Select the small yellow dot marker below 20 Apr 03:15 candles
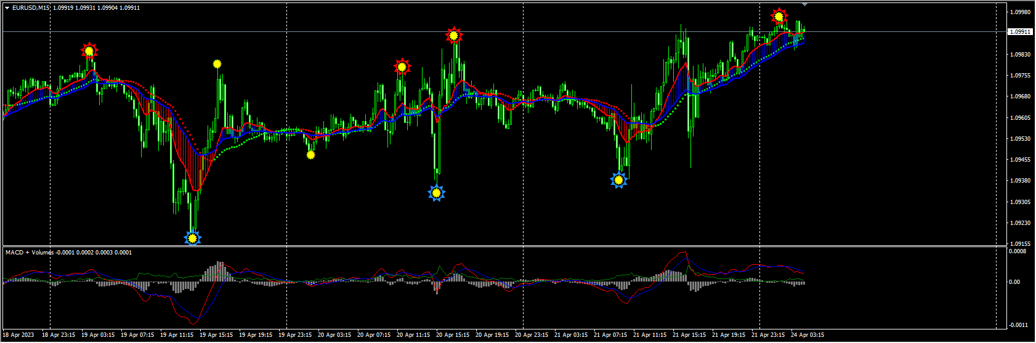This screenshot has height=343, width=1036. pos(310,155)
